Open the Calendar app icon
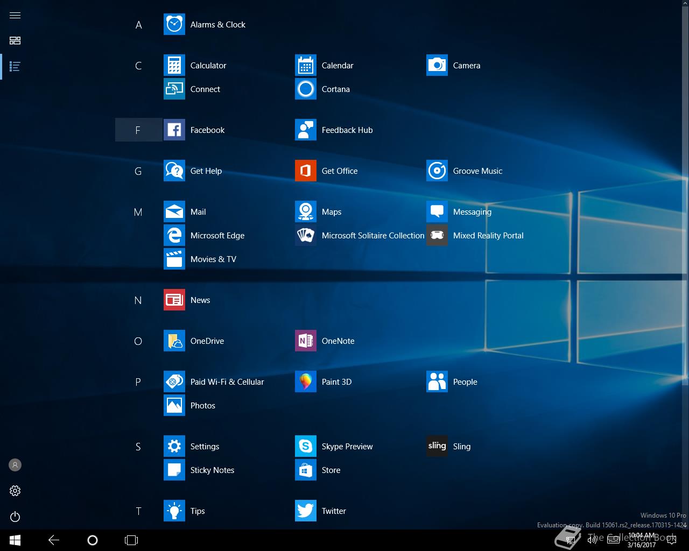Screen dimensions: 689x551 point(306,66)
